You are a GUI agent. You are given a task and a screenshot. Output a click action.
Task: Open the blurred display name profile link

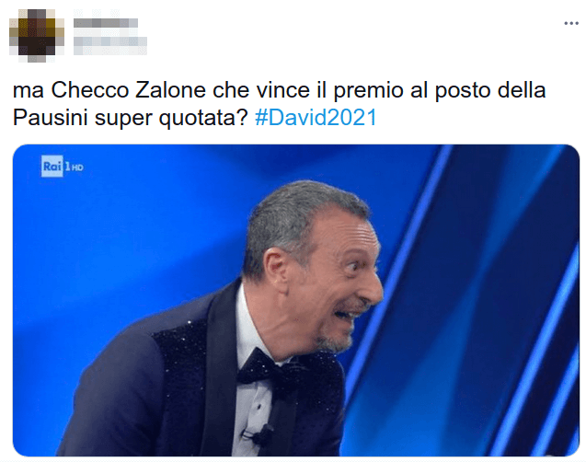pos(106,23)
